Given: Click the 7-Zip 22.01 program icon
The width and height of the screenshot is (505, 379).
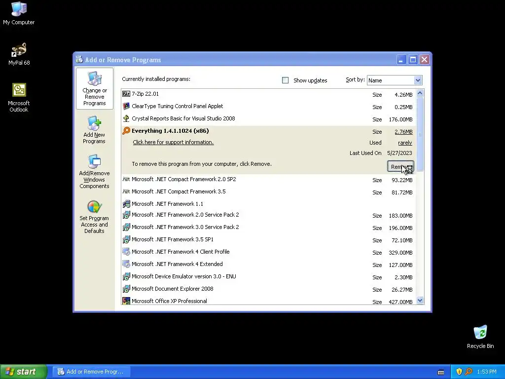Looking at the screenshot, I should 126,94.
